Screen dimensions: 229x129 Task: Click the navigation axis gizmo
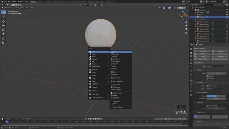[x=183, y=15]
